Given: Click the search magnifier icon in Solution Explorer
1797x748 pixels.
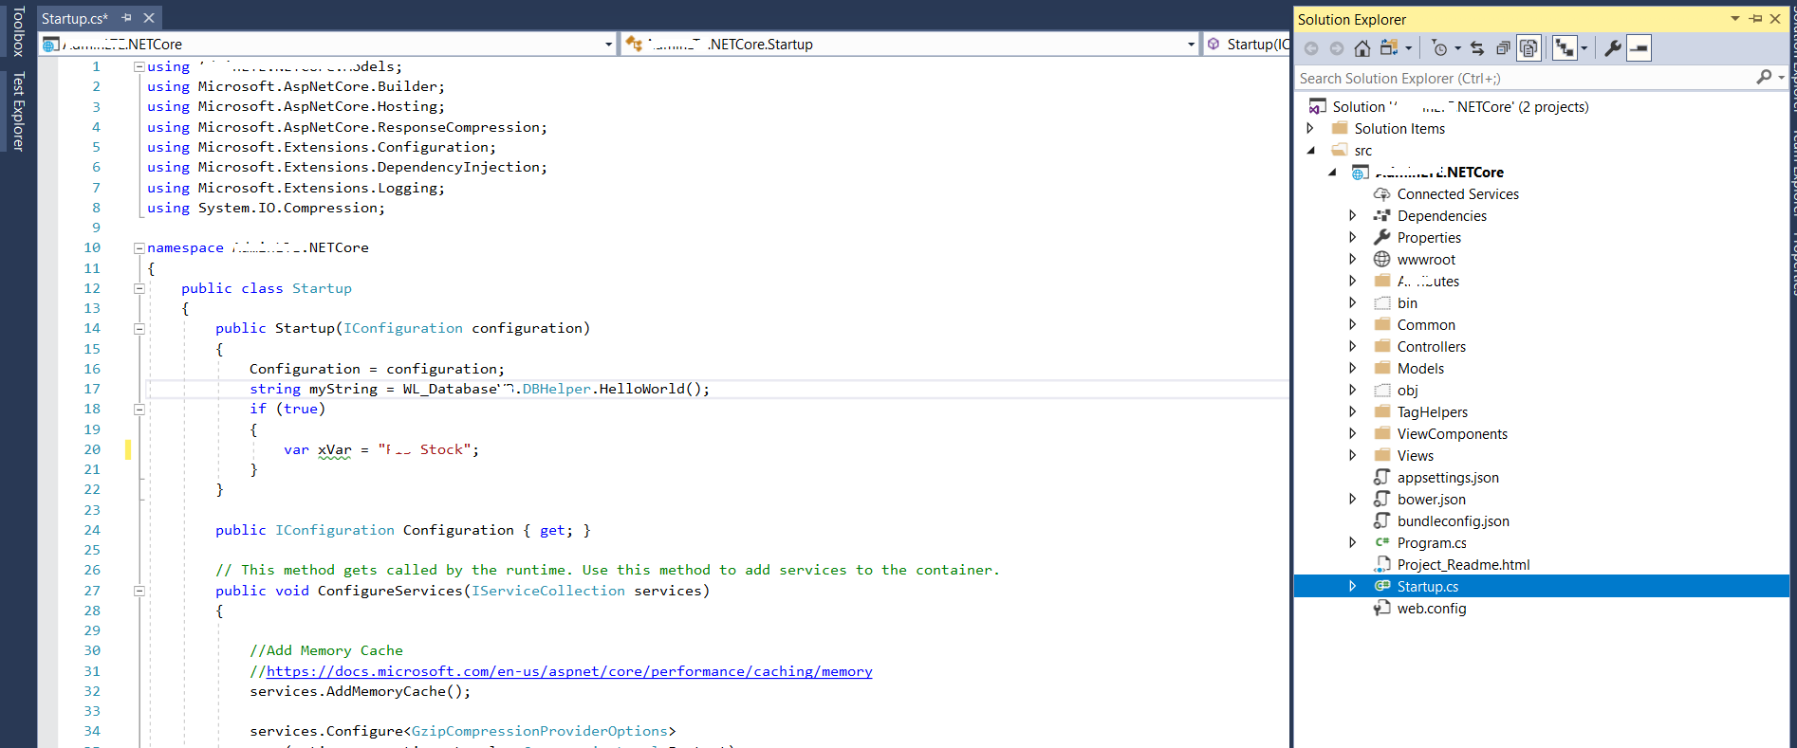Looking at the screenshot, I should pyautogui.click(x=1764, y=78).
